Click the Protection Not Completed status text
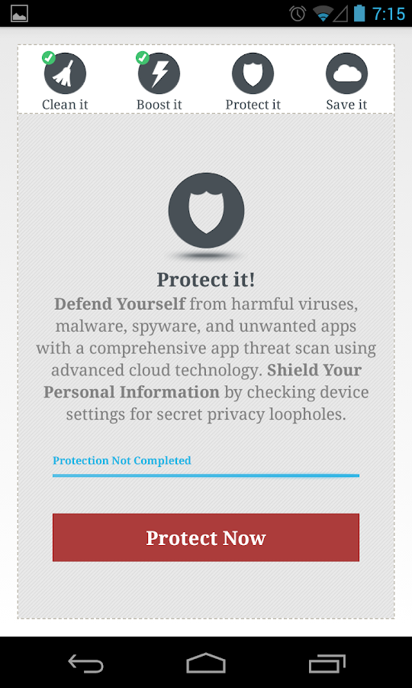This screenshot has width=412, height=688. [x=122, y=460]
